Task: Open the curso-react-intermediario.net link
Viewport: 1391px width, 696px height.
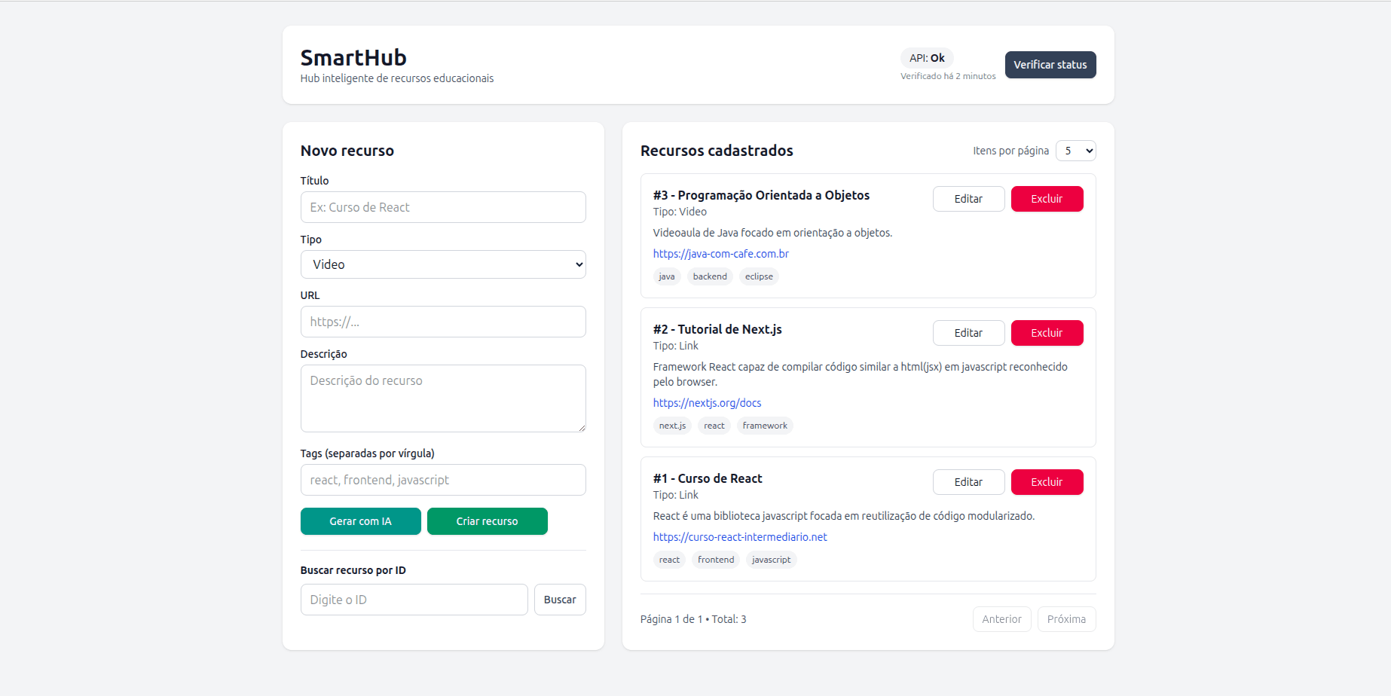Action: (740, 537)
